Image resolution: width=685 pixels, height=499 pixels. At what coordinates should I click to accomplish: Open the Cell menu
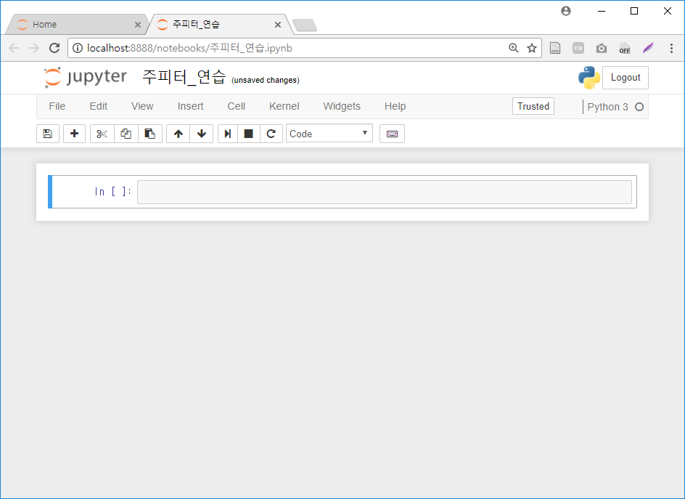237,106
